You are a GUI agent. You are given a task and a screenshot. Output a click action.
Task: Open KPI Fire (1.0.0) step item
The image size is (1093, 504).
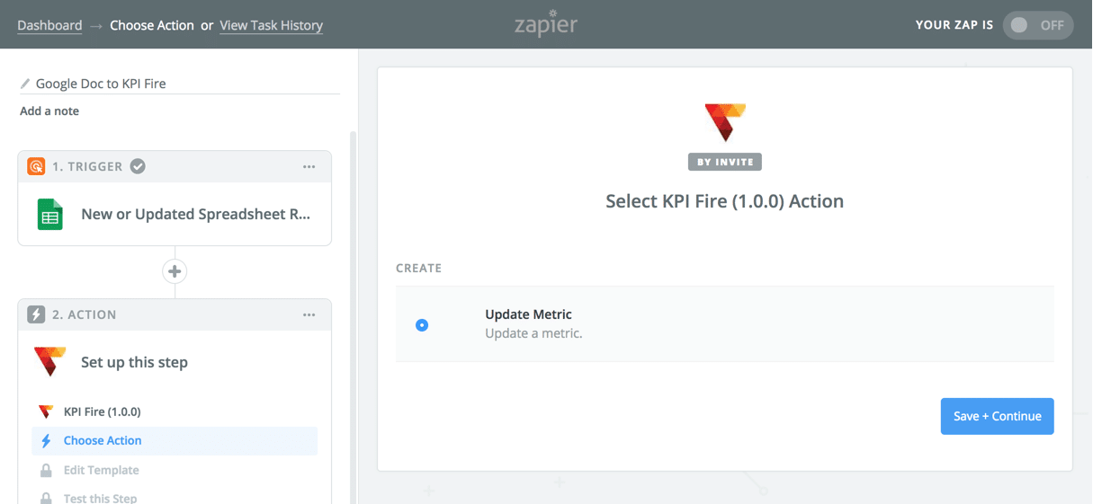click(102, 411)
